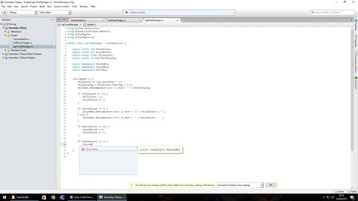The height and width of the screenshot is (201, 358).
Task: Click the Run/Play button in the toolbar
Action: 4,12
